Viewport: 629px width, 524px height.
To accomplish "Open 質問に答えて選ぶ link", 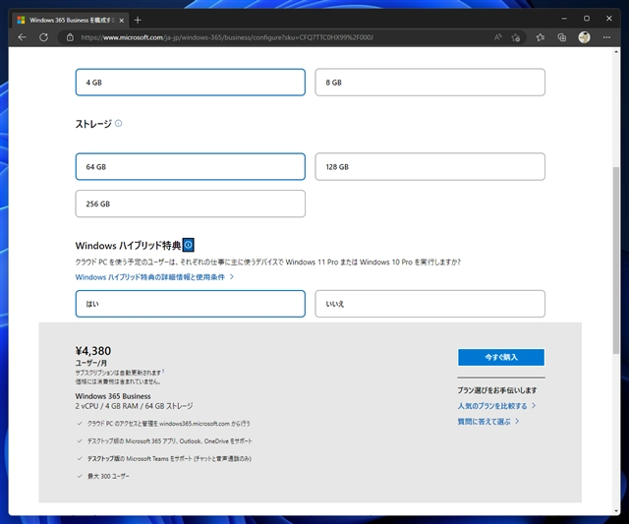I will click(x=488, y=422).
